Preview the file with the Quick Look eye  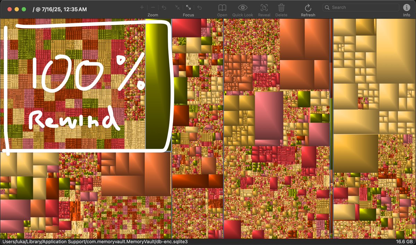click(243, 8)
